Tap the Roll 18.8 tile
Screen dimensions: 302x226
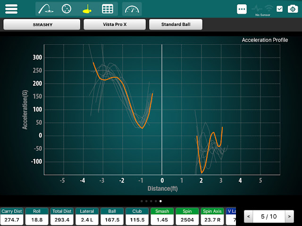(x=37, y=217)
